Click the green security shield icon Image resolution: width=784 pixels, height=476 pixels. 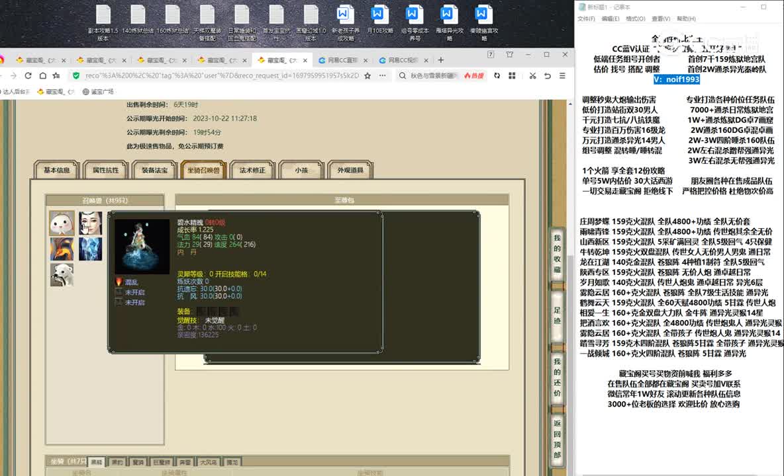76,76
